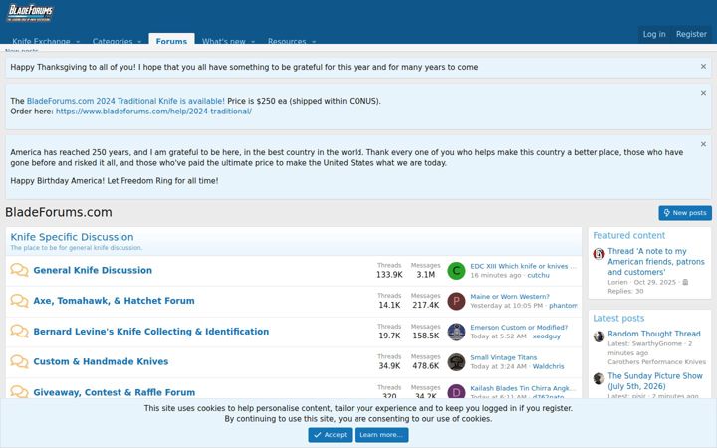Click avatar beside The Sunday Picture Show
Screen dimensions: 717x448
click(x=599, y=378)
